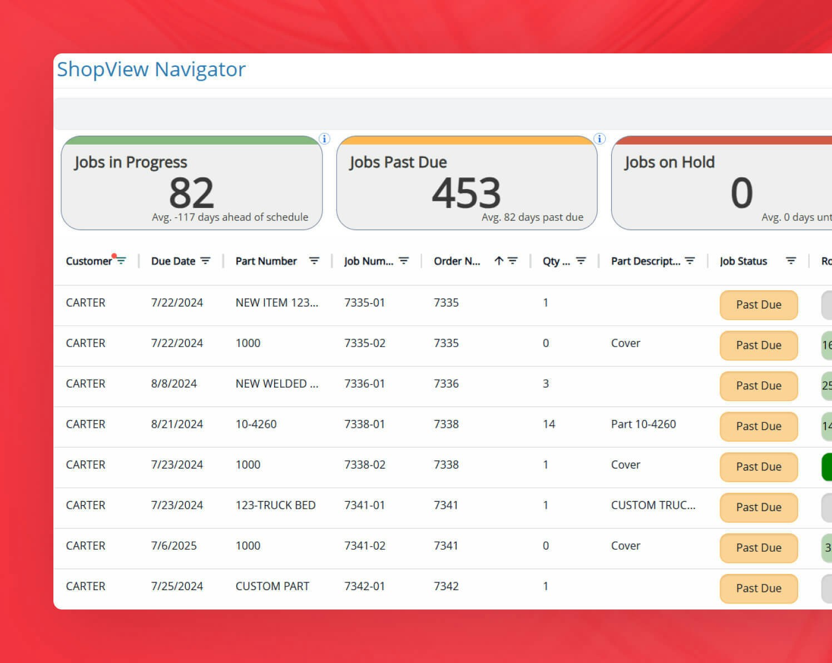The image size is (832, 663).
Task: Select the Jobs on Hold card
Action: point(722,183)
